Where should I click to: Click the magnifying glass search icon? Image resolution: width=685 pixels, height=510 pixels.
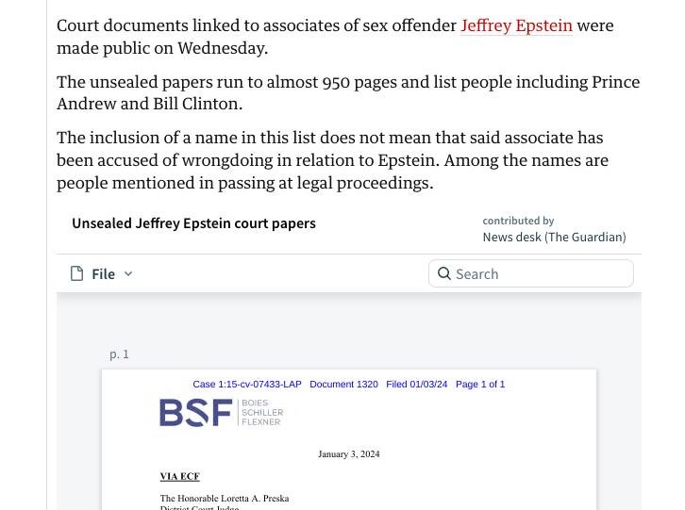click(444, 273)
